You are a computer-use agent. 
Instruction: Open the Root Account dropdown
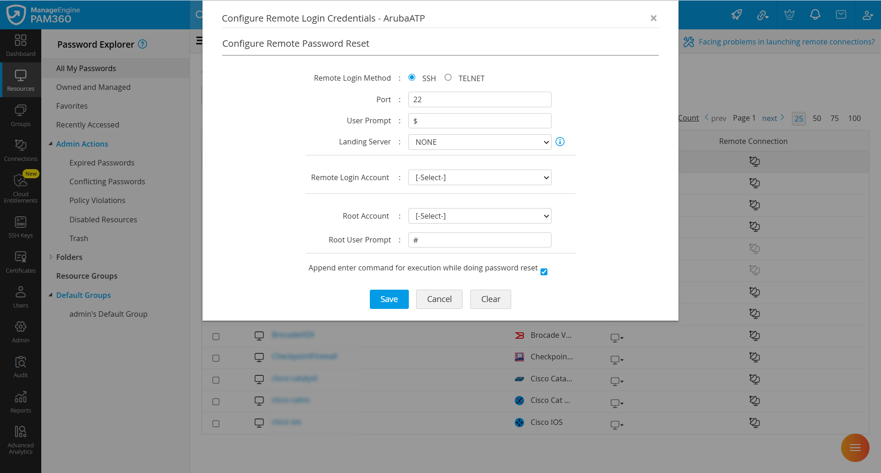pyautogui.click(x=480, y=216)
